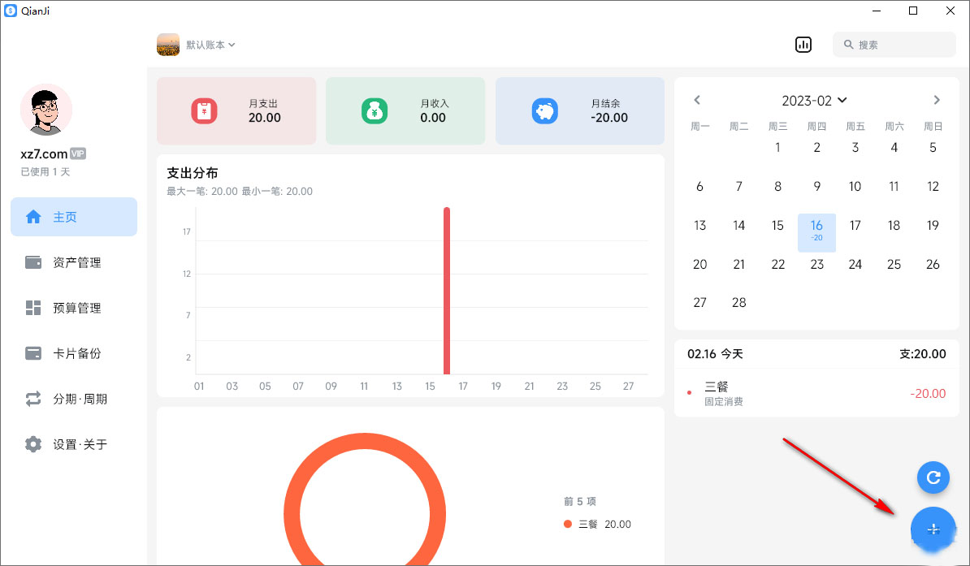This screenshot has width=970, height=566.
Task: Minimize the QianJi window
Action: pos(877,11)
